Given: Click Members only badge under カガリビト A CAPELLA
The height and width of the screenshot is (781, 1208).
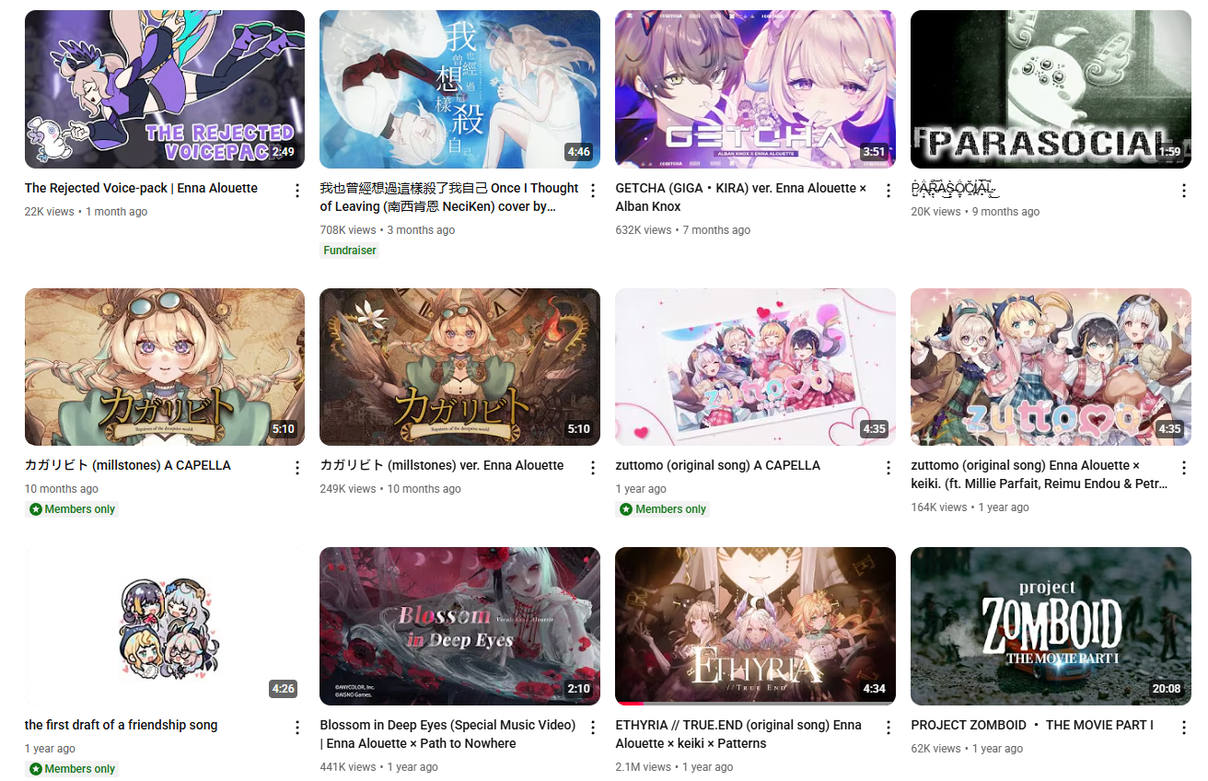Looking at the screenshot, I should click(x=72, y=509).
